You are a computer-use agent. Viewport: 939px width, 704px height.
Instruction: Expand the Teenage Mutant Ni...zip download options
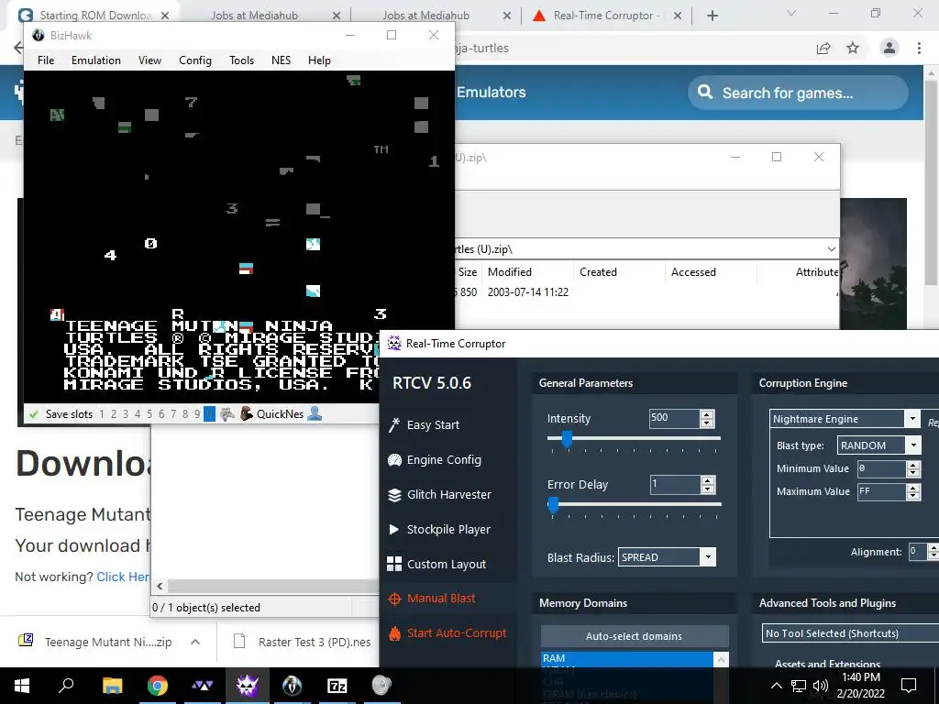(x=195, y=642)
